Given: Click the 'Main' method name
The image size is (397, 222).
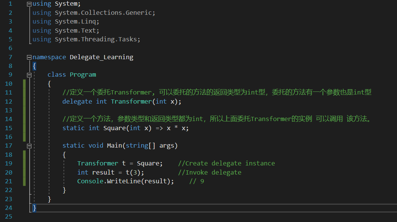Looking at the screenshot, I should 115,146.
